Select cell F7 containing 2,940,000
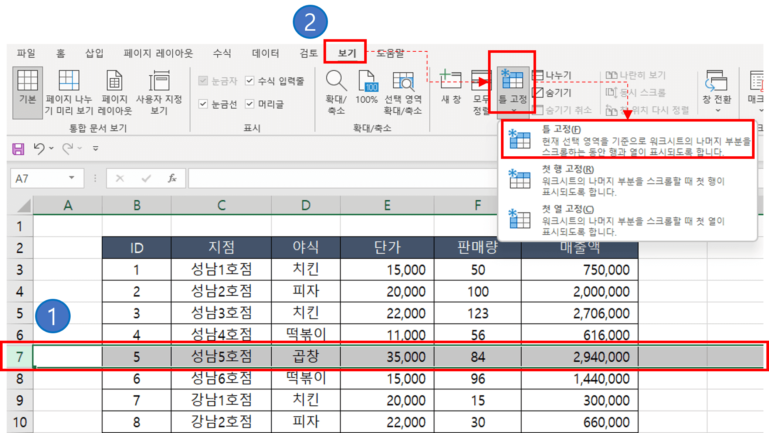The image size is (769, 433). pos(579,356)
